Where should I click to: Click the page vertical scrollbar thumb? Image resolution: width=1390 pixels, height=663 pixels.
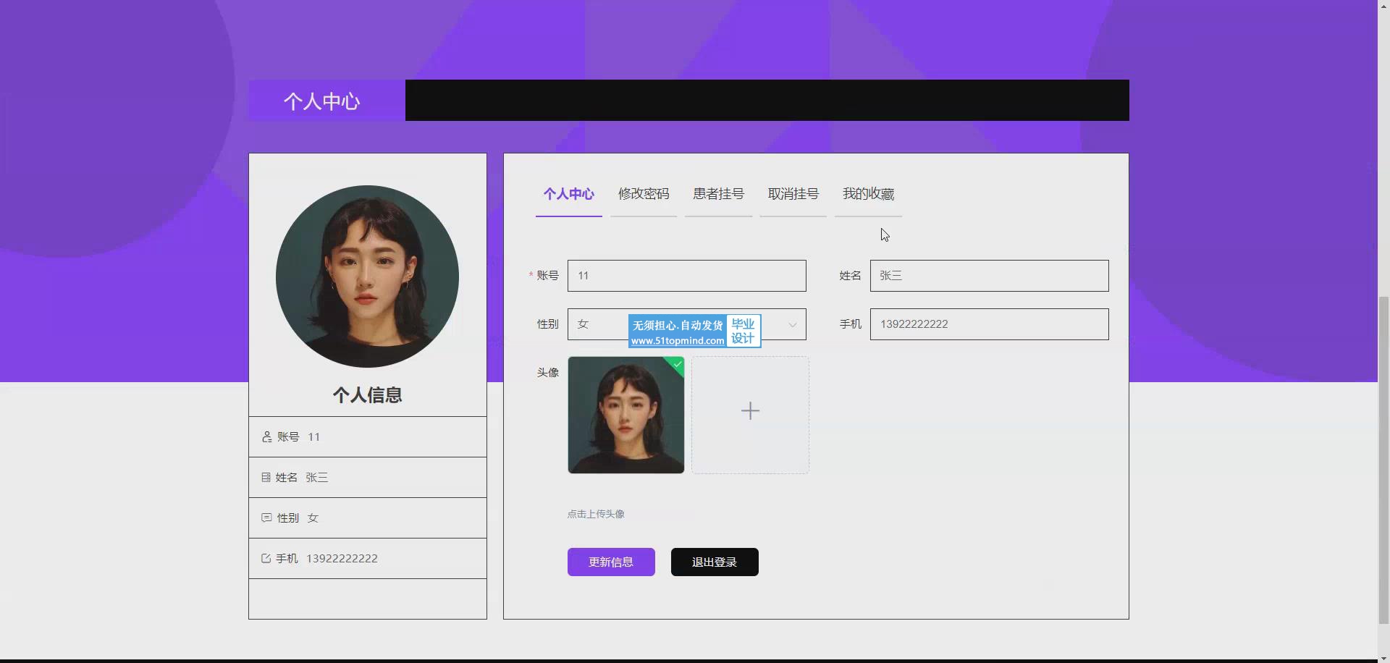[1383, 460]
